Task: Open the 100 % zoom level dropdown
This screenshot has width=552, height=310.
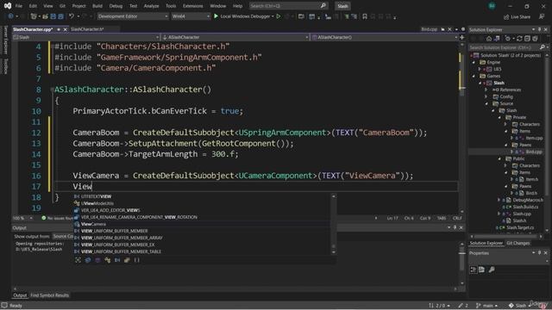Action: (x=22, y=218)
